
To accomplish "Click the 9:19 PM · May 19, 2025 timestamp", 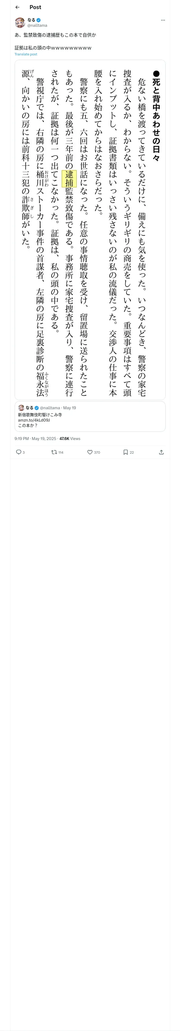I will (x=35, y=439).
